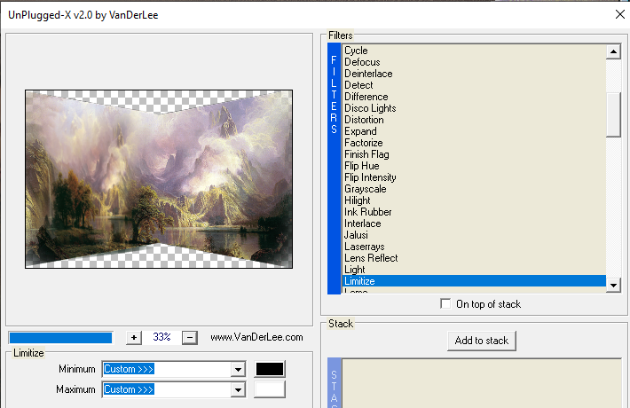Pick the white Maximum color swatch

coord(270,389)
